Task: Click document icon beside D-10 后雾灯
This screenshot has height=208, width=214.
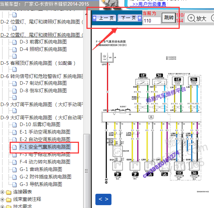Action: (x=14, y=125)
